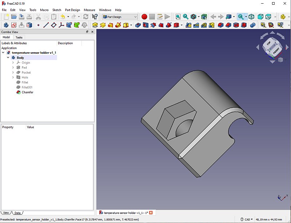
Task: Click the yellow Revolution tool icon
Action: 103,25
